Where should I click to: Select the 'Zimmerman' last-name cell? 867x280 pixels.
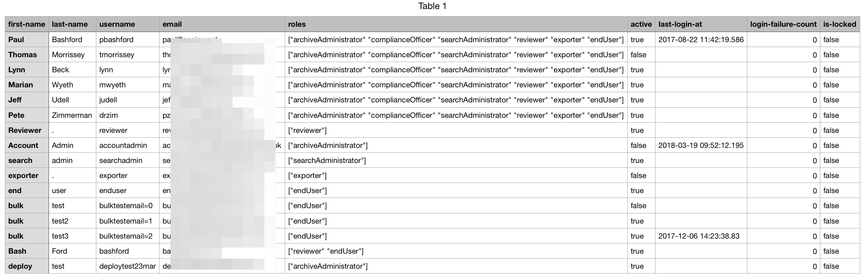(x=72, y=116)
